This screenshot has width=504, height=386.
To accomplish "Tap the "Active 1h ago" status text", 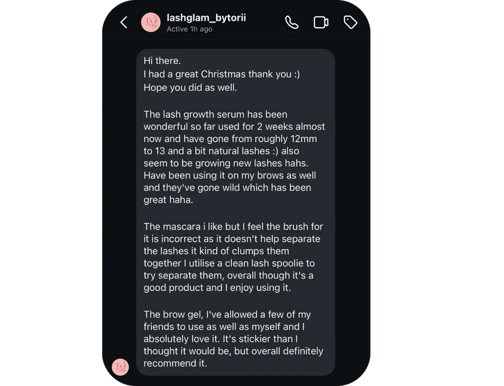I will (189, 30).
